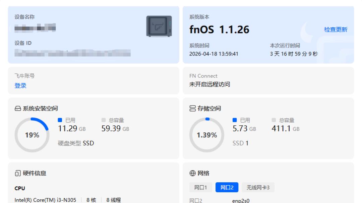Click the fnOS 1.1.26 version text

coord(219,29)
